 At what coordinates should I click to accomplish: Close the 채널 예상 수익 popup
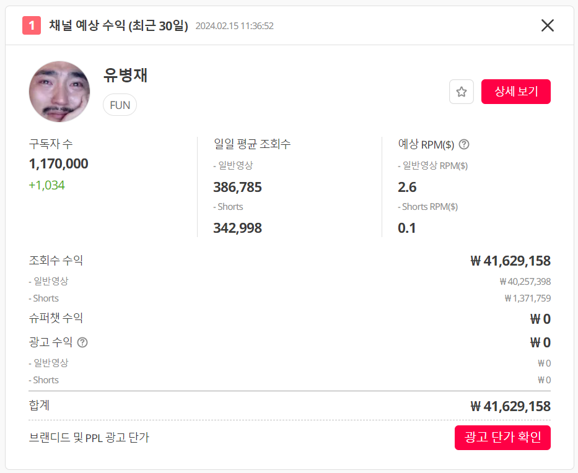click(x=547, y=25)
